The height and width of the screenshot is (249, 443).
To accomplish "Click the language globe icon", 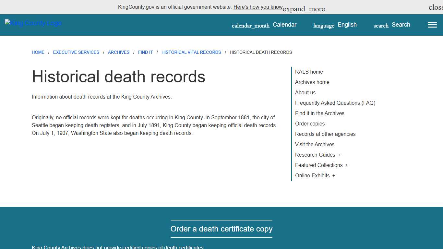I will pos(323,25).
